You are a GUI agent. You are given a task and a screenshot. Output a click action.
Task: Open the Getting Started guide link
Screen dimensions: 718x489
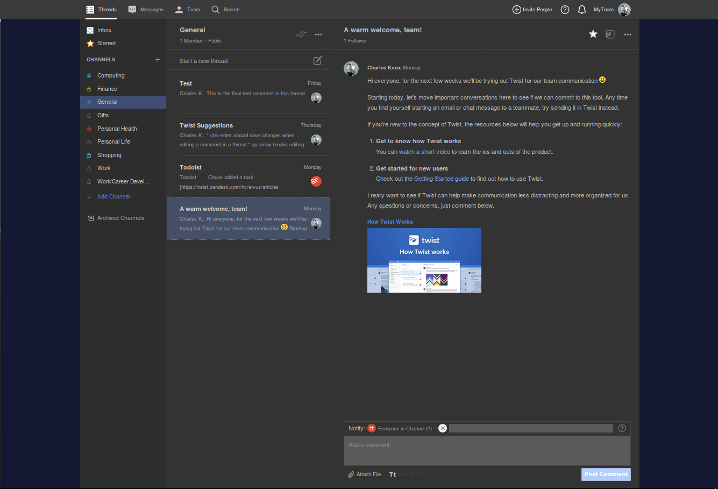[x=442, y=179]
